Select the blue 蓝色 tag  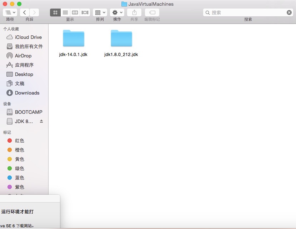24,178
